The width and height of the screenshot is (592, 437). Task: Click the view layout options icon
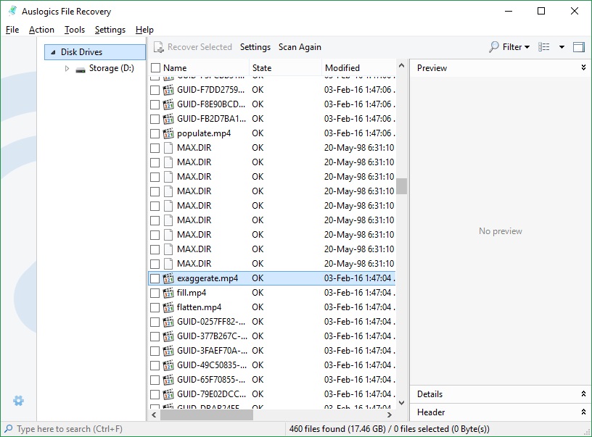(x=543, y=46)
